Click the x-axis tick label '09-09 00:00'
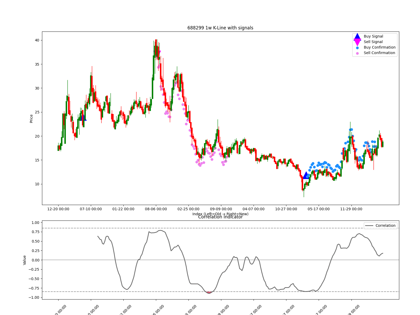420x315 pixels. click(221, 209)
